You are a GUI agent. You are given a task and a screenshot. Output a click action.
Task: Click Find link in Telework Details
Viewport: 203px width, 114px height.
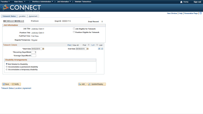tap(69, 45)
